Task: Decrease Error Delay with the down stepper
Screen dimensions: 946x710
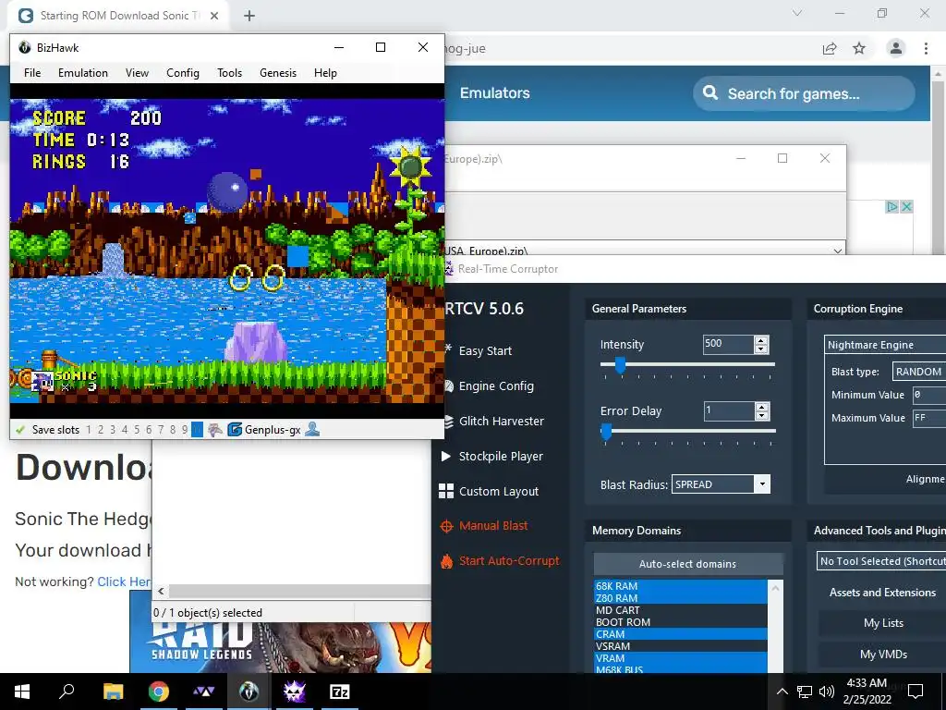Action: coord(761,415)
